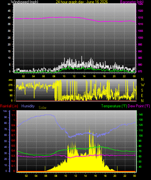Click the W compass direction label
Viewport: 151px width, 180px height.
pos(143,85)
